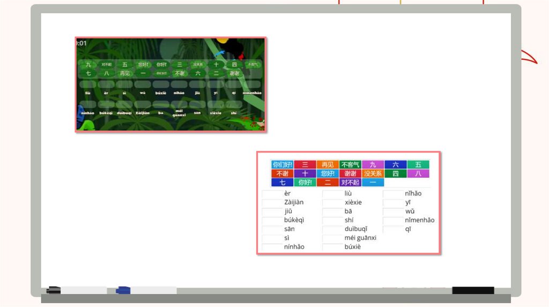The image size is (549, 307).
Task: Select 三 leaf tile in jungle game
Action: [180, 65]
